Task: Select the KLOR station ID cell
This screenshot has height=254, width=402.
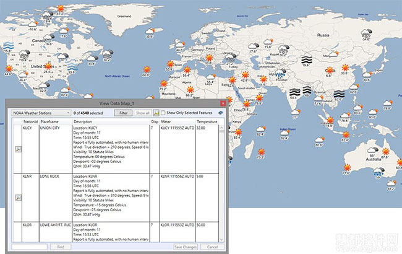Action: point(30,232)
